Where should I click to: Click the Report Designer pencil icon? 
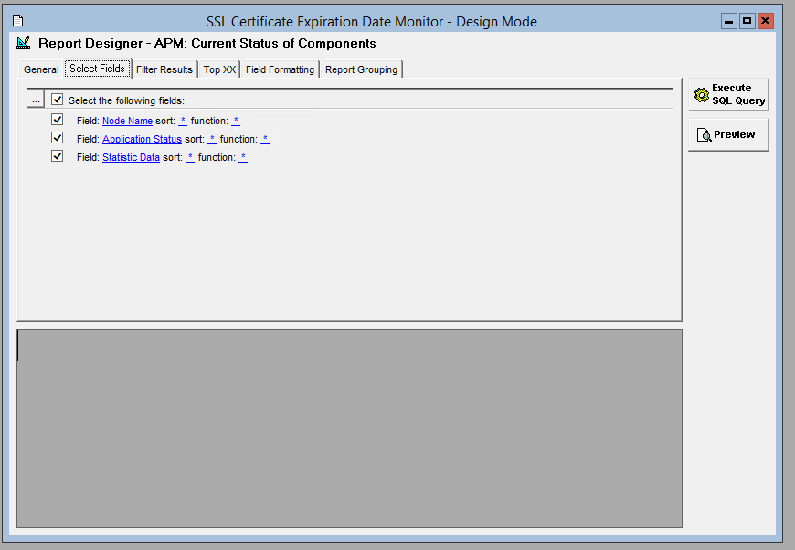coord(24,43)
